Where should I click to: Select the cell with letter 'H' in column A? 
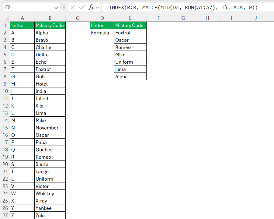coord(23,84)
